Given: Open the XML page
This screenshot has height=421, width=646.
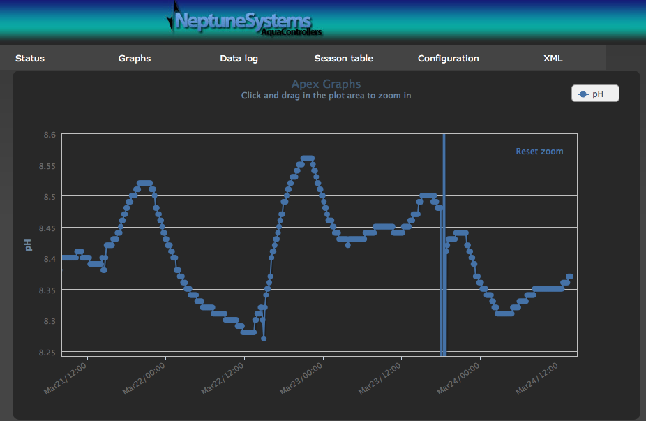Looking at the screenshot, I should pos(553,59).
